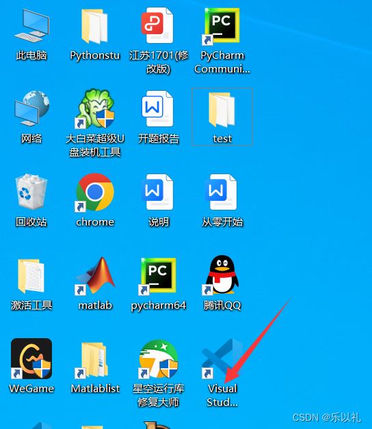This screenshot has height=429, width=372.
Task: Click the '开题报告' label text
Action: [x=159, y=139]
